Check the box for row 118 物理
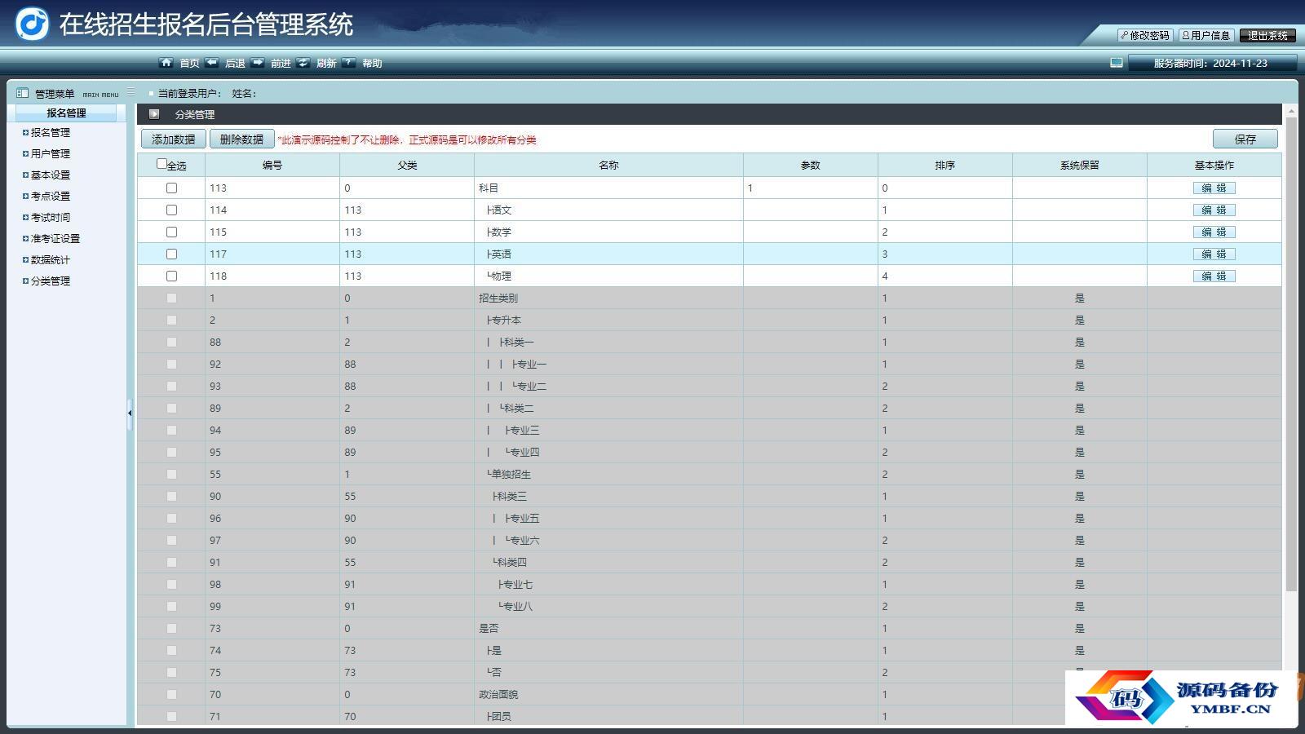 click(171, 276)
